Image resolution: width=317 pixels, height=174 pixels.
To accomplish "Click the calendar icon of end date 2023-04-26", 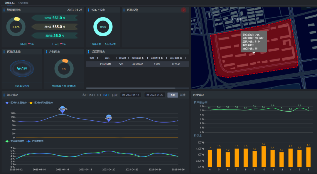I will (x=148, y=95).
